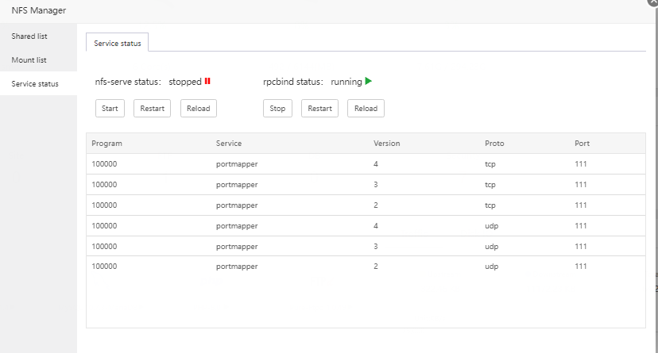Click the red stopped icon beside nfs-serve status
The height and width of the screenshot is (353, 658).
pos(207,81)
